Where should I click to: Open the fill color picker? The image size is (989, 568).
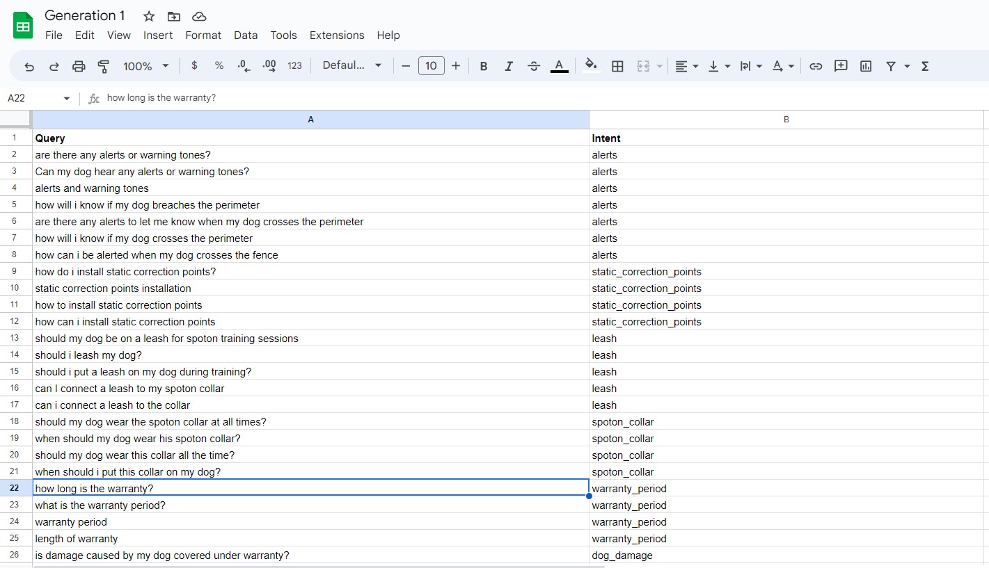[x=590, y=65]
